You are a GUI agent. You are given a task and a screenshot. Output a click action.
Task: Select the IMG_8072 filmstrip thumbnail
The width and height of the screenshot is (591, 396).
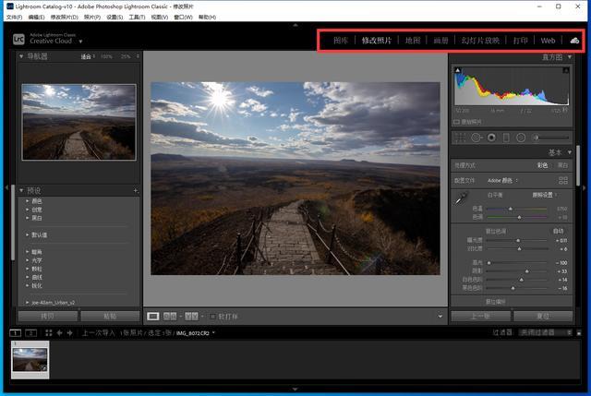pos(30,359)
